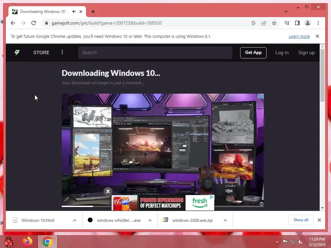This screenshot has height=248, width=331.
Task: Reload the Game Jolt page
Action: click(x=34, y=23)
